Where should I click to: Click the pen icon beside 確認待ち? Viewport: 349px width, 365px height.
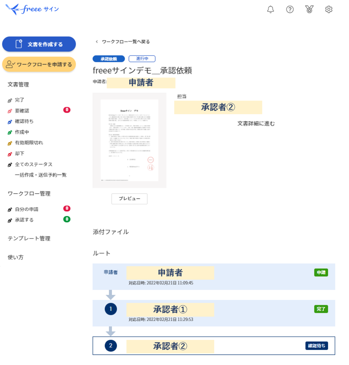click(x=10, y=122)
